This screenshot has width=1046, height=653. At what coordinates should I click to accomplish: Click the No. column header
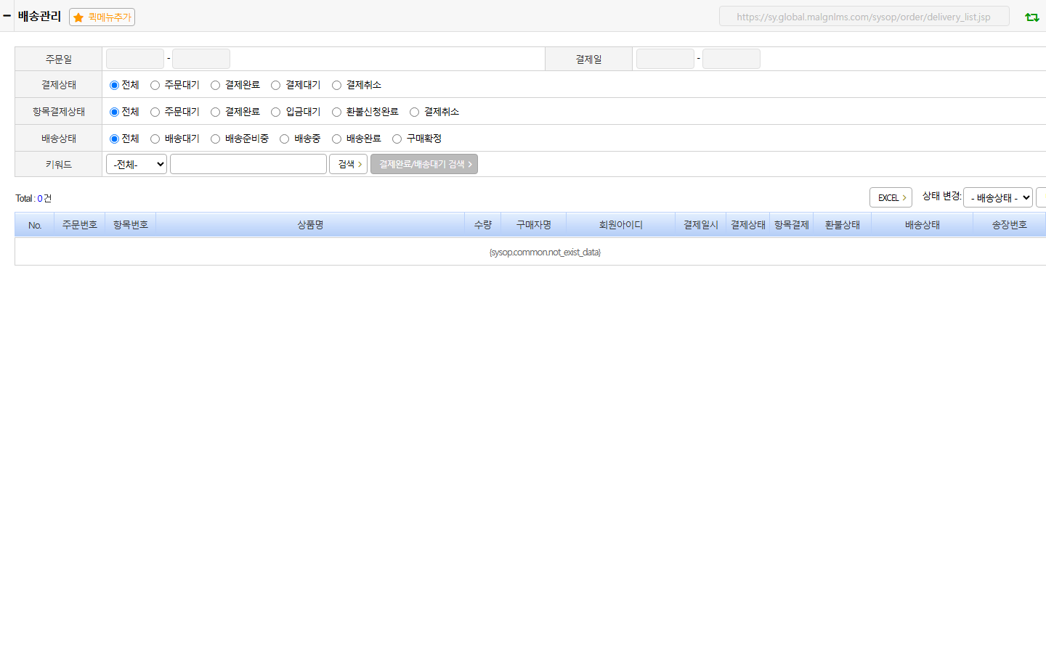click(35, 225)
